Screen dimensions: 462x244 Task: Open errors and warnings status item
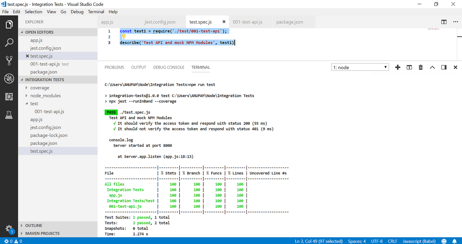(x=13, y=241)
